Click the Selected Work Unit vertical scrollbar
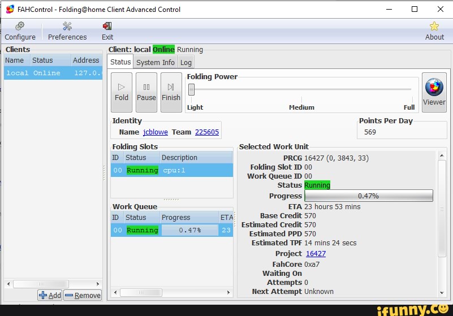Viewport: 453px width, 316px height. click(442, 208)
